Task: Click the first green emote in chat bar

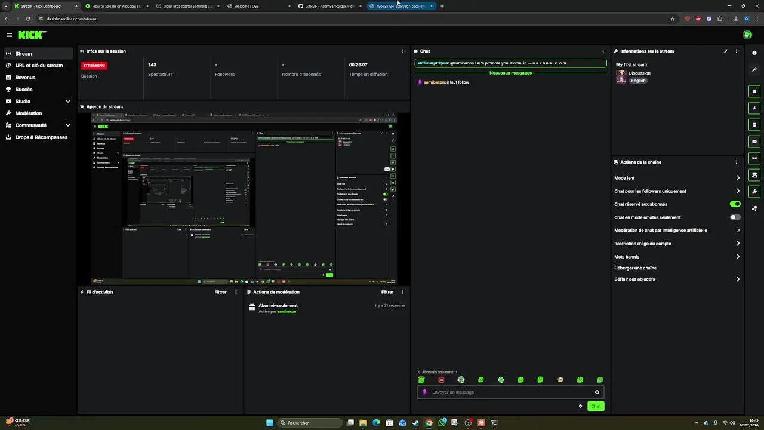Action: pyautogui.click(x=421, y=380)
